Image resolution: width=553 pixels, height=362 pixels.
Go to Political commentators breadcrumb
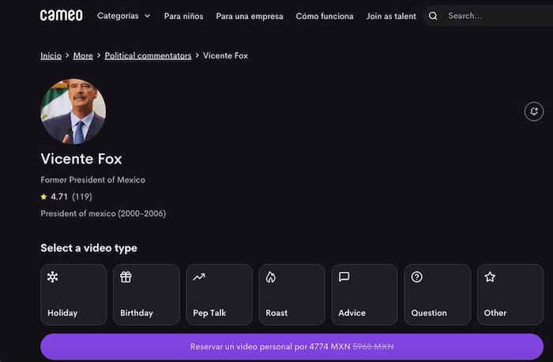(x=148, y=55)
